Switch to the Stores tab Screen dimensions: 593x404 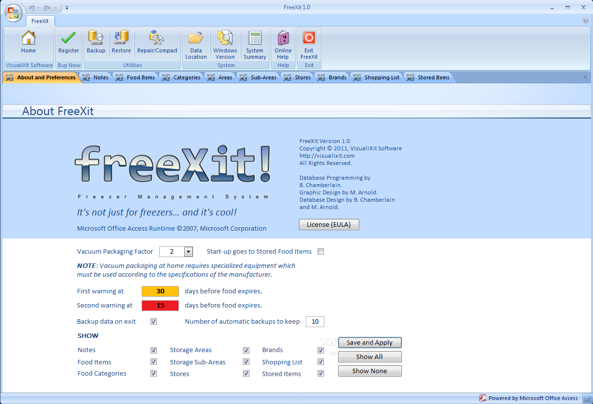click(x=298, y=77)
